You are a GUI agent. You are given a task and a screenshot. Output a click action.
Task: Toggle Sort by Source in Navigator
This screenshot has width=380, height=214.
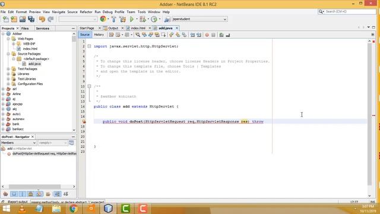pyautogui.click(x=66, y=194)
